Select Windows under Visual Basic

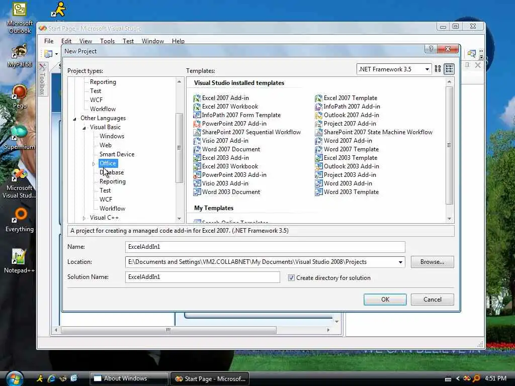[x=112, y=136]
